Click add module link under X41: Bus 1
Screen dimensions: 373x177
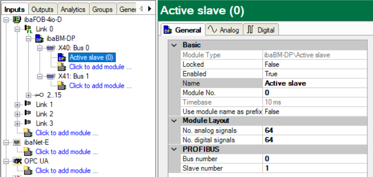coord(100,86)
